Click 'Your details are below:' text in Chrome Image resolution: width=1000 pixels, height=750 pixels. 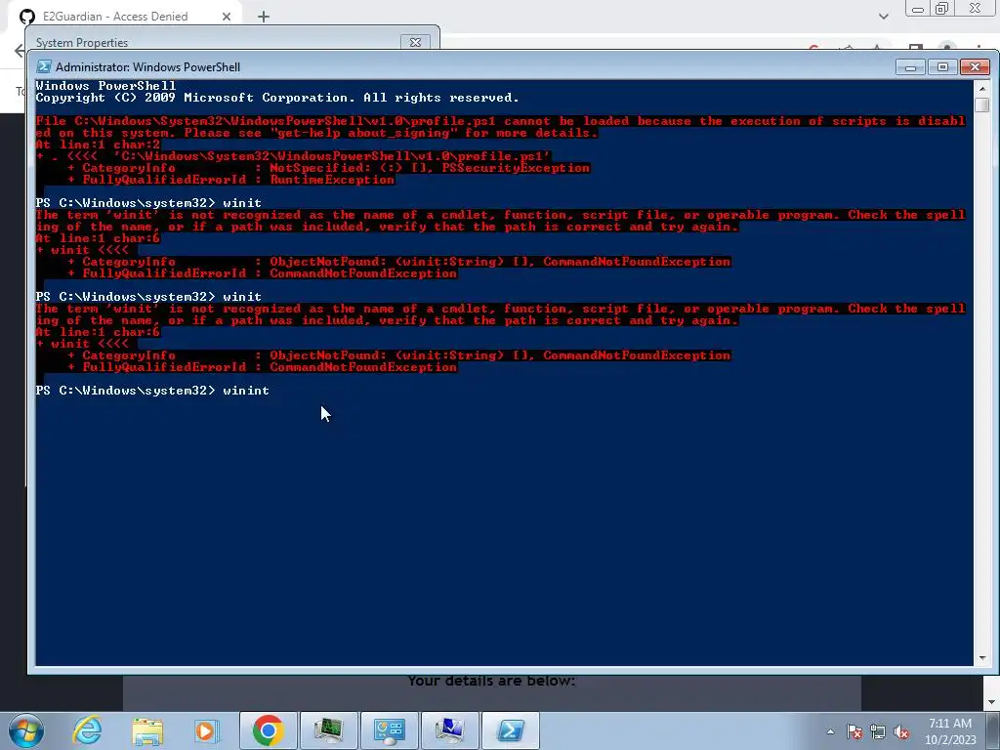click(x=492, y=681)
